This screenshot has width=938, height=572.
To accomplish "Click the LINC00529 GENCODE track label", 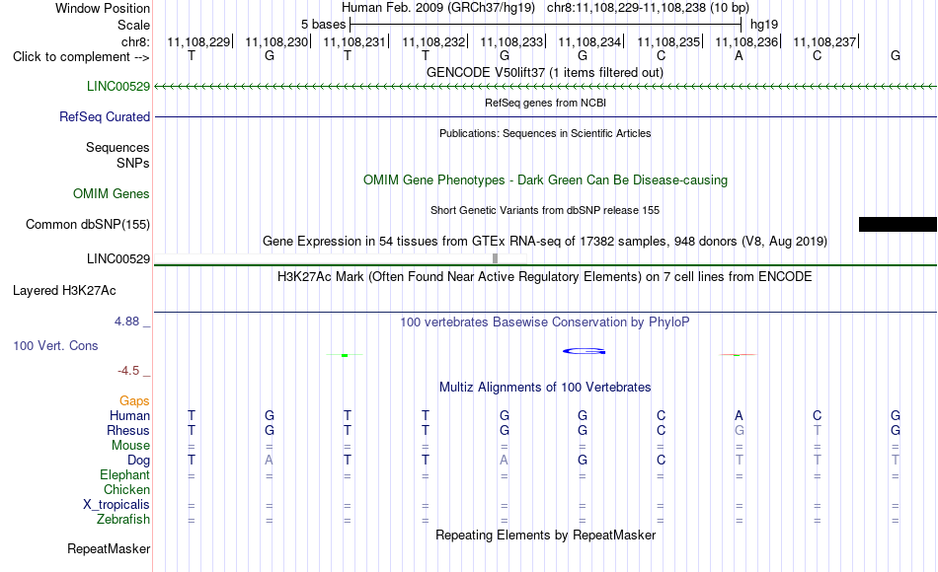I will [x=117, y=86].
